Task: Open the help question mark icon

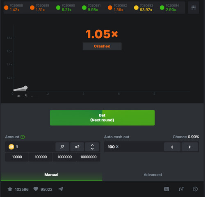Action: [195, 189]
